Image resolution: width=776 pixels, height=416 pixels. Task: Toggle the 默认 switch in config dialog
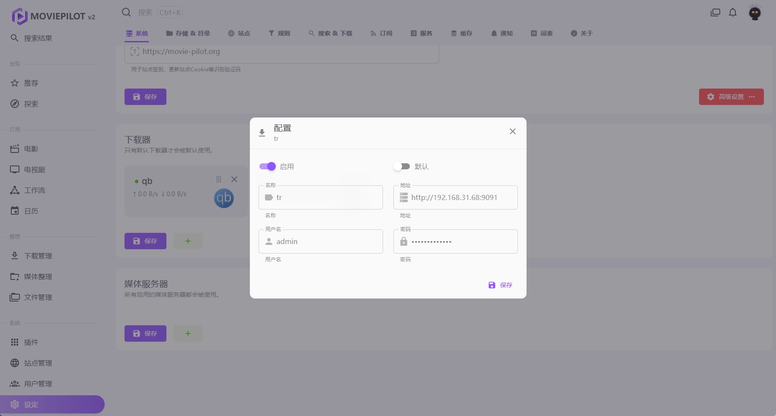tap(402, 166)
